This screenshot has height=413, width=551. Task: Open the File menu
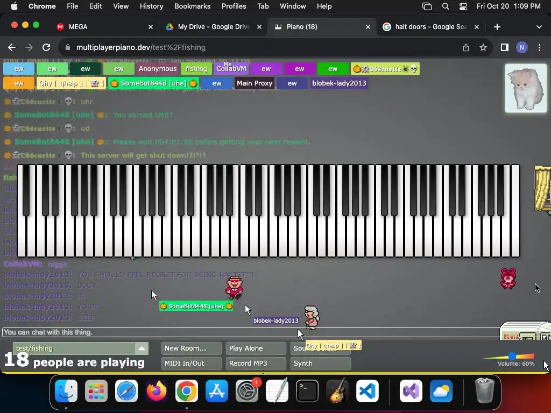[73, 6]
